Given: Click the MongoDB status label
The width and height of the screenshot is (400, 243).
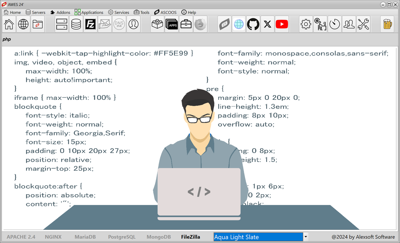Looking at the screenshot, I should [159, 237].
